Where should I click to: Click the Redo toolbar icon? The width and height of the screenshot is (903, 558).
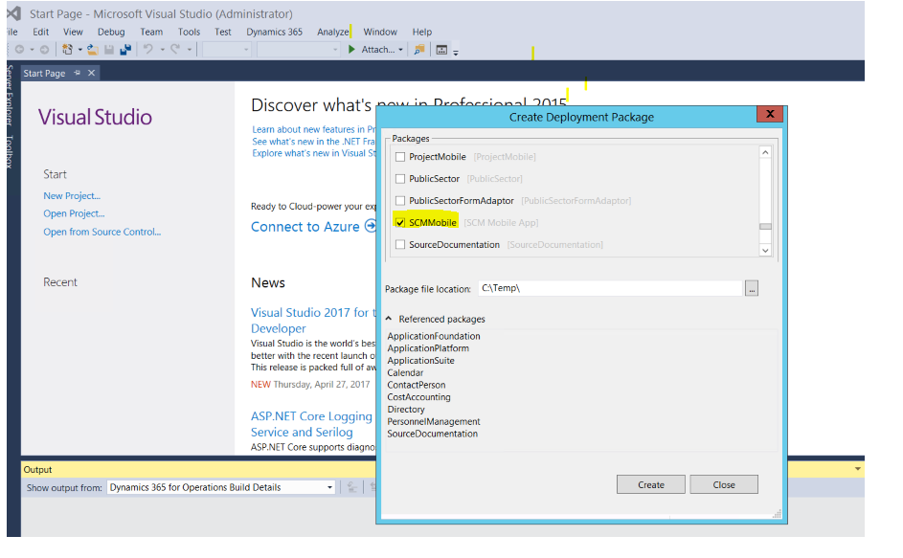click(175, 49)
